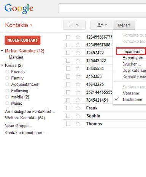Open the select-all checkbox dropdown
Image resolution: width=146 pixels, height=177 pixels.
(77, 25)
